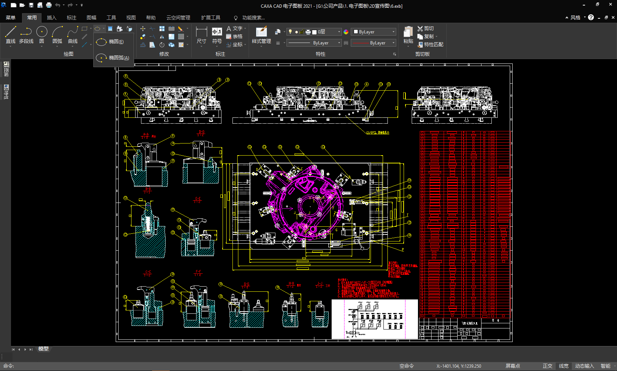The image size is (617, 371).
Task: Expand the 0层 layer dropdown
Action: 339,32
